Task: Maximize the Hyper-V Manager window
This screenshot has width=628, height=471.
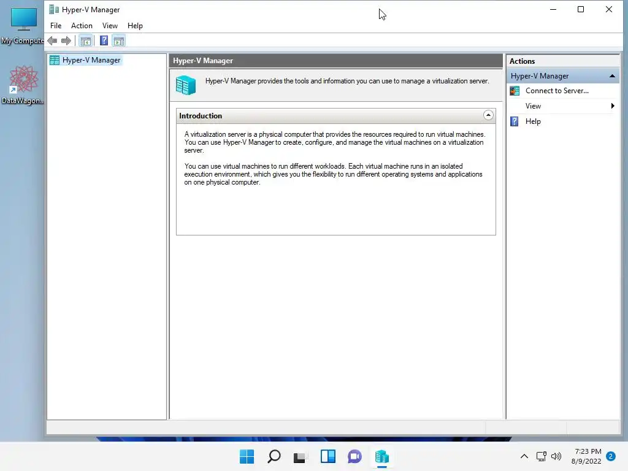Action: [581, 9]
